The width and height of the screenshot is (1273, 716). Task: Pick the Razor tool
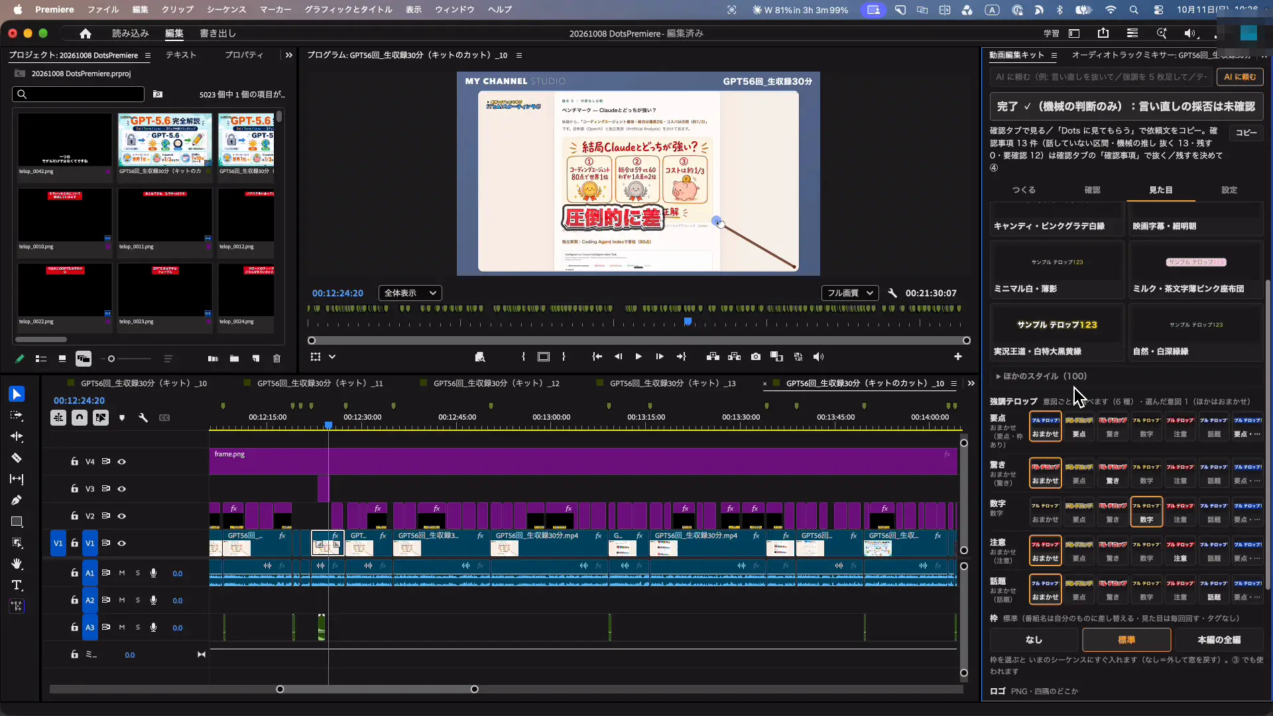[17, 458]
